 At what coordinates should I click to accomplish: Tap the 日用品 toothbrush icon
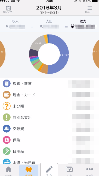pos(7,151)
